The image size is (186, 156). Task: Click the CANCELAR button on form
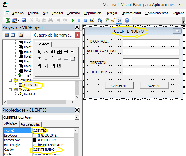click(119, 86)
